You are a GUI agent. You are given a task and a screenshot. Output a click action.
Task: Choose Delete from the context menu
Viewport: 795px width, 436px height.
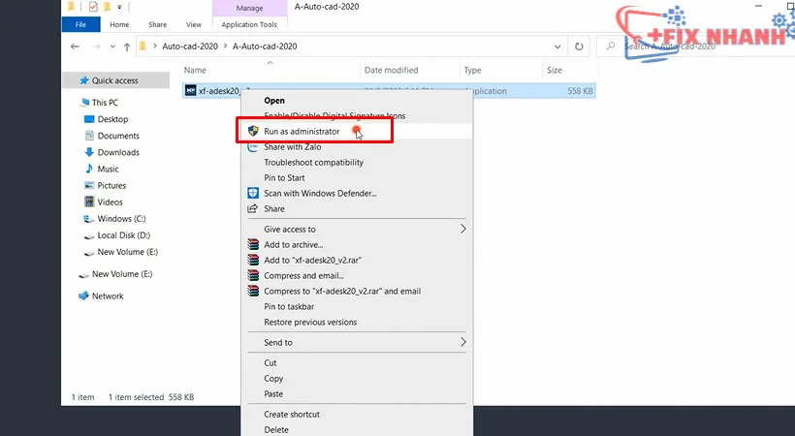tap(275, 429)
